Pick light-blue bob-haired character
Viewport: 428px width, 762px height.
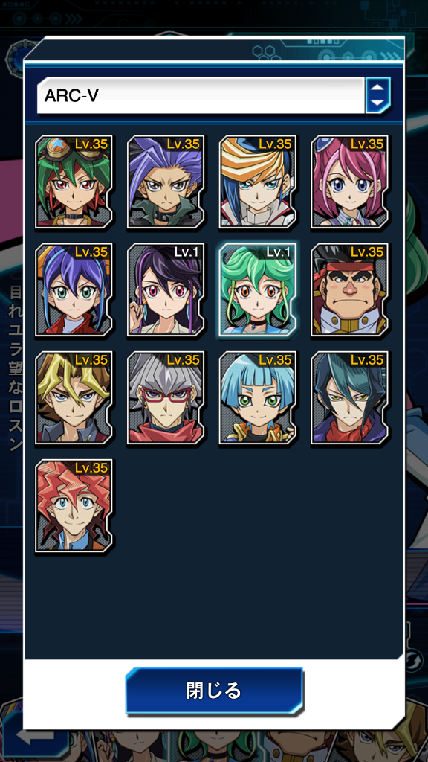[258, 397]
